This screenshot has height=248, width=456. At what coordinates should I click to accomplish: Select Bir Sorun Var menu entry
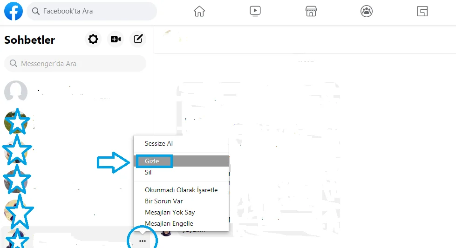tap(163, 201)
